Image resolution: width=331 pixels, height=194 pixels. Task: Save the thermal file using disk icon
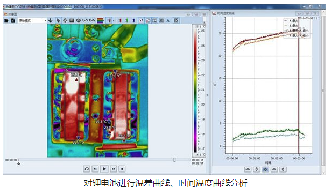click(13, 20)
